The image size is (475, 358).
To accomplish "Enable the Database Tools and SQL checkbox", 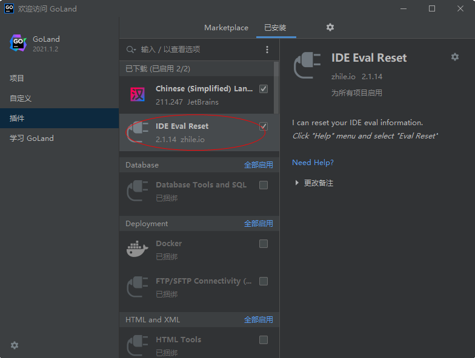I will 264,185.
